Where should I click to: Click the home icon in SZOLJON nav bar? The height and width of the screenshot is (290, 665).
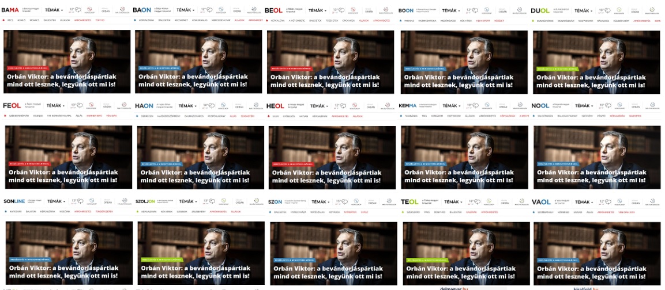[x=137, y=211]
